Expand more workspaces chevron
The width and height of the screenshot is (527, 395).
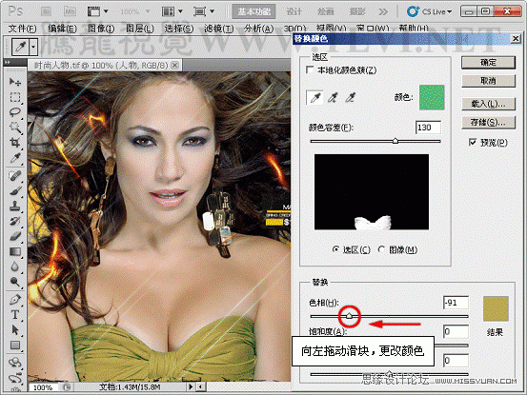pyautogui.click(x=383, y=11)
